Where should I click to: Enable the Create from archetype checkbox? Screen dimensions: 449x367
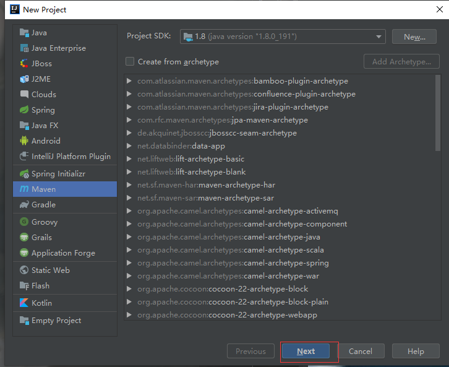[x=130, y=62]
